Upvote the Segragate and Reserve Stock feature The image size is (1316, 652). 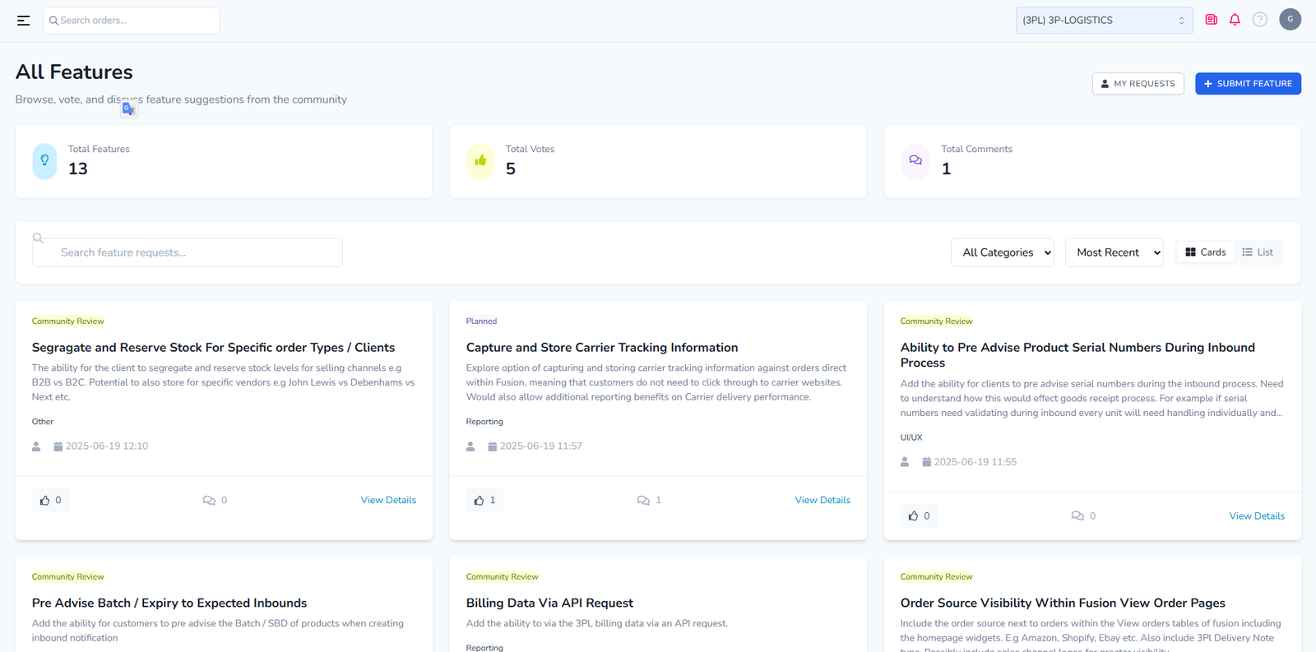click(x=50, y=500)
